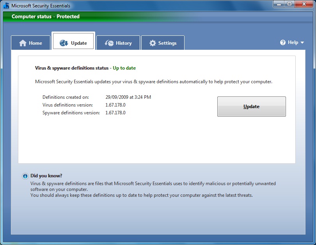316x245 pixels.
Task: Click the gear icon on the Settings tab
Action: (x=153, y=43)
